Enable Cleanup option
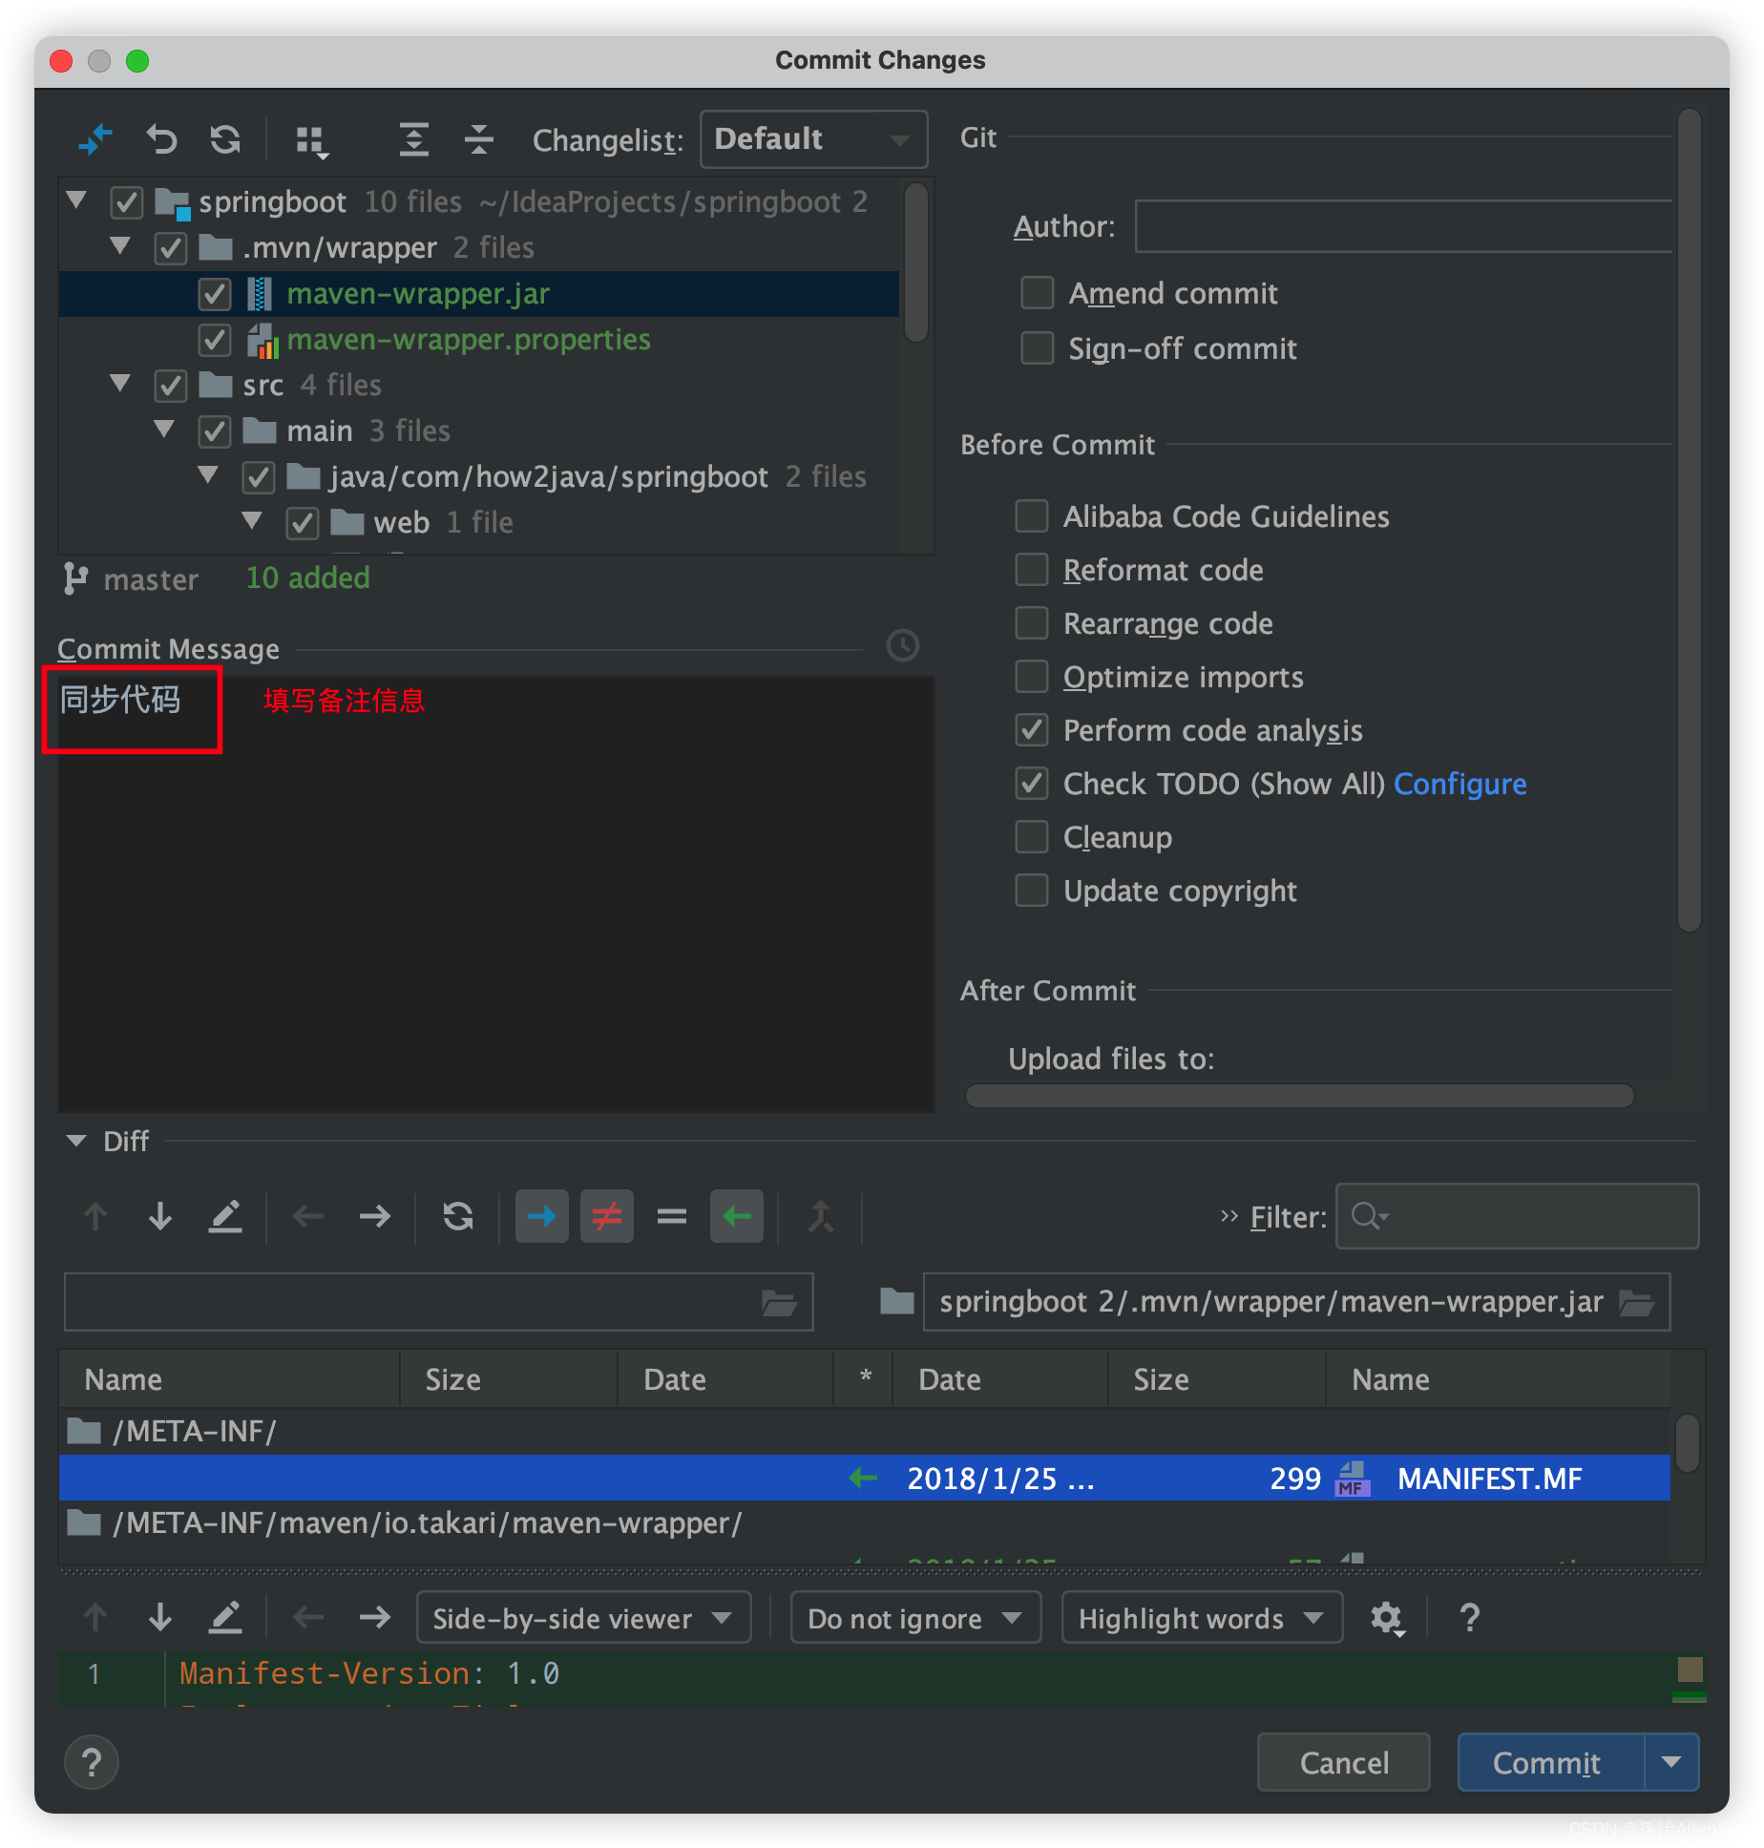1764x1848 pixels. pyautogui.click(x=1032, y=837)
